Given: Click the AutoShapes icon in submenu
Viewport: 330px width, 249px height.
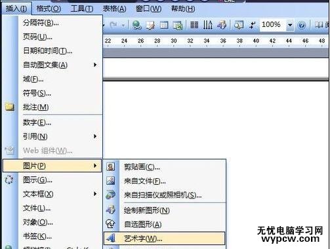Looking at the screenshot, I should pyautogui.click(x=110, y=223).
